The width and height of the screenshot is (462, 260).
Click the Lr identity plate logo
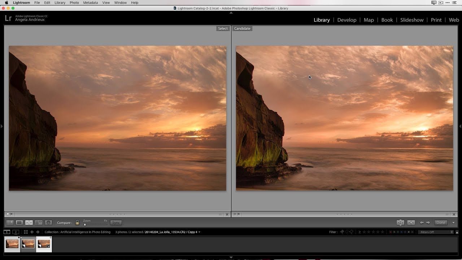point(8,18)
